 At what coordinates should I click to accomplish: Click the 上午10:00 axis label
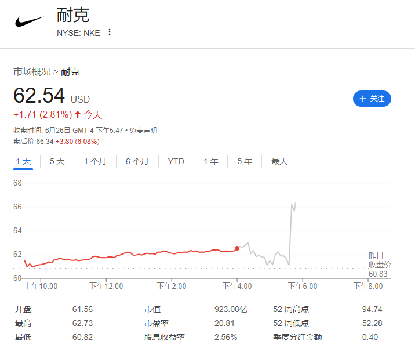41,286
